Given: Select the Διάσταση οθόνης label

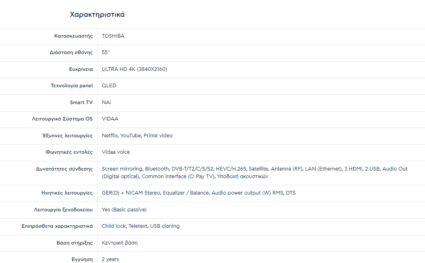Looking at the screenshot, I should point(71,52).
